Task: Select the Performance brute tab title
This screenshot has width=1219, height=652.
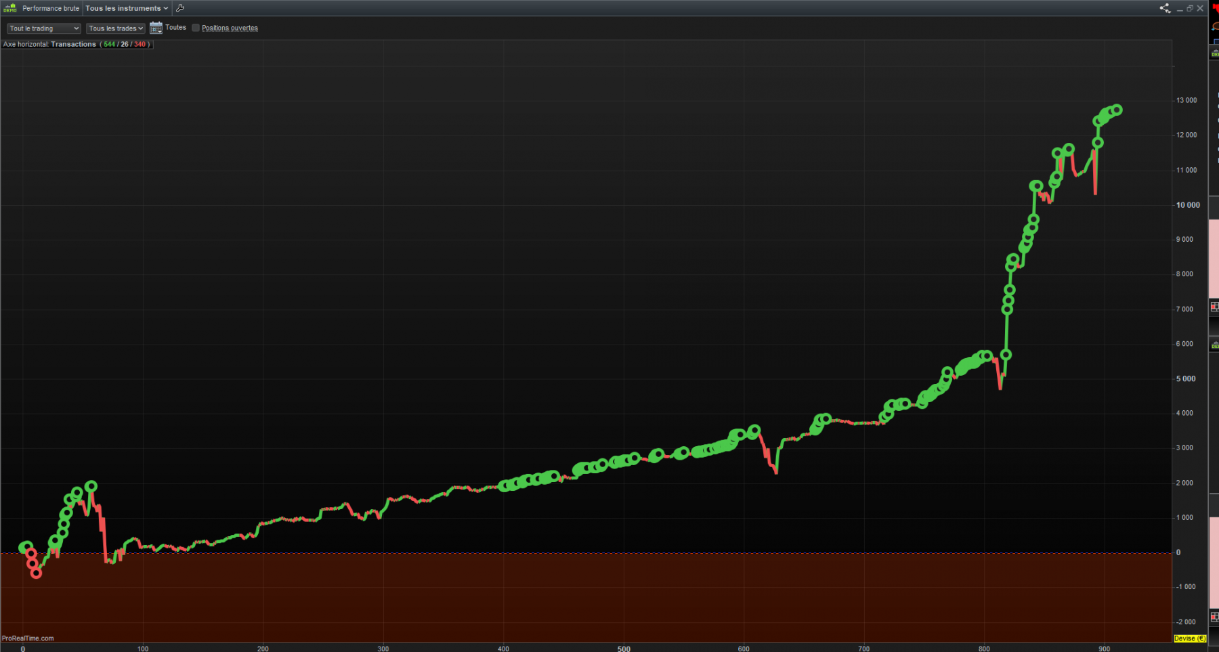Action: pos(51,8)
